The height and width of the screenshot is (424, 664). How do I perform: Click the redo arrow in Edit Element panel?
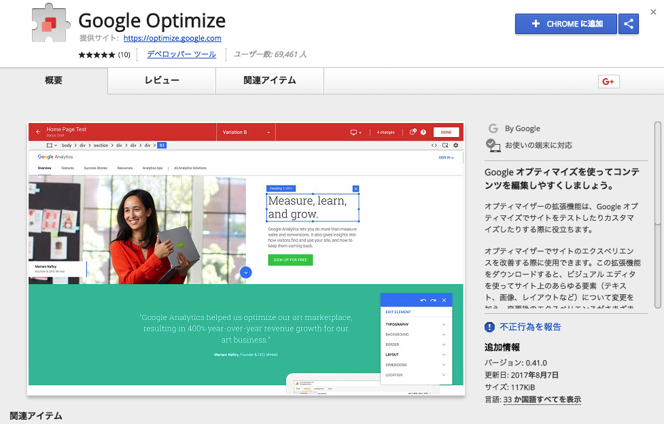coord(433,300)
